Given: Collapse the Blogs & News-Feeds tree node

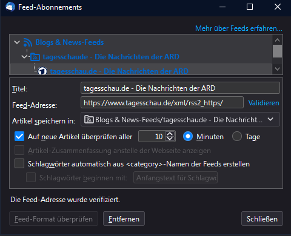Looking at the screenshot, I should pos(17,42).
